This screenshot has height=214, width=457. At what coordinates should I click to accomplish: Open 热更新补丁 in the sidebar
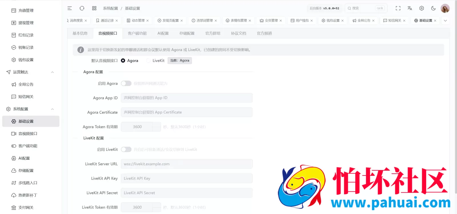(x=31, y=195)
